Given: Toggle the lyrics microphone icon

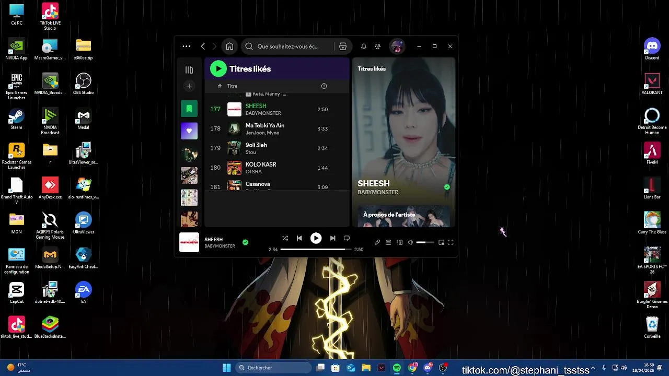Looking at the screenshot, I should point(377,242).
